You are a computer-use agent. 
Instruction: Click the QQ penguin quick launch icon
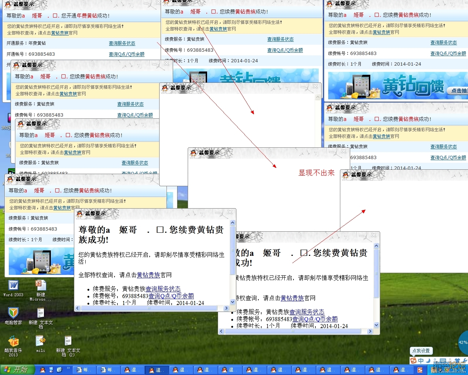(x=42, y=370)
